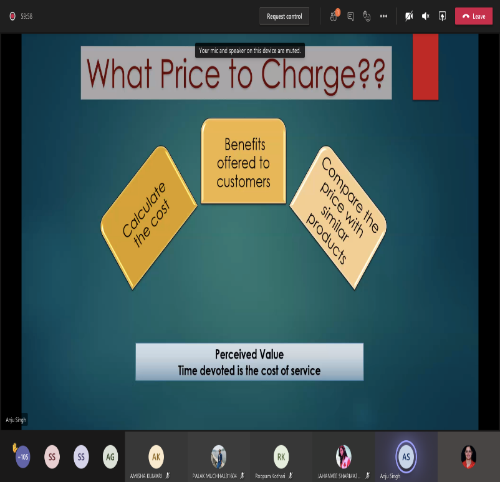Open the participants panel
The width and height of the screenshot is (500, 482).
point(334,16)
